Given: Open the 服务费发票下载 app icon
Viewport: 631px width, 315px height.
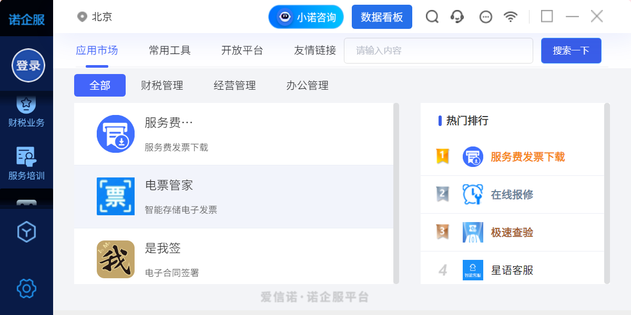Looking at the screenshot, I should click(x=116, y=134).
